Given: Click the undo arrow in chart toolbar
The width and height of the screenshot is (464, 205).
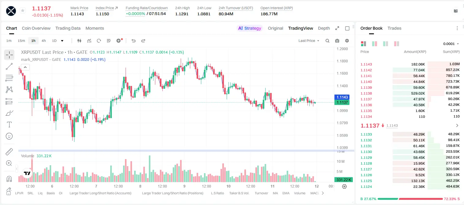Looking at the screenshot, I should 134,41.
